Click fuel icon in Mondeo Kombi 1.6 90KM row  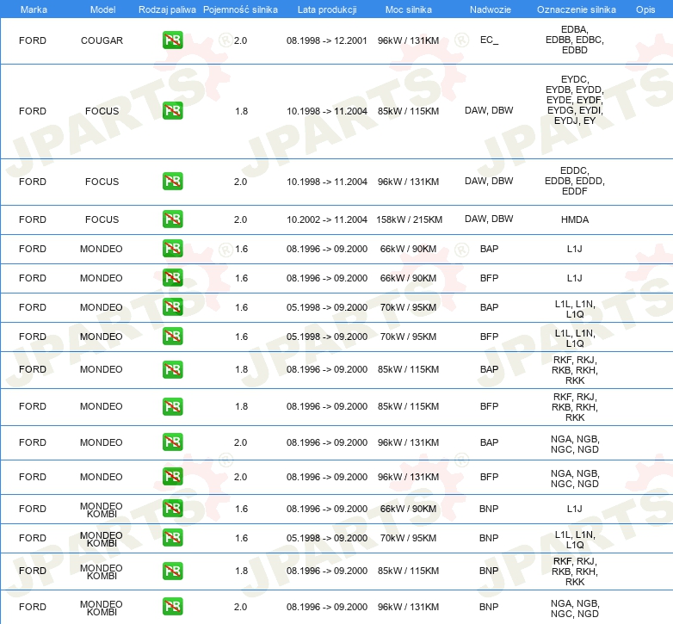(x=172, y=509)
